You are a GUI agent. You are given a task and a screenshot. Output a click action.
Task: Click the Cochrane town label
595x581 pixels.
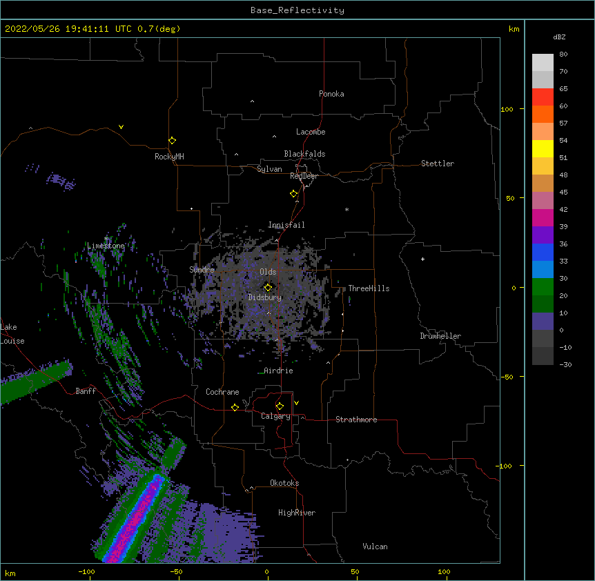pos(222,392)
